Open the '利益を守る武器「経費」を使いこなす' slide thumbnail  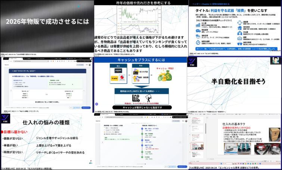pos(235,26)
